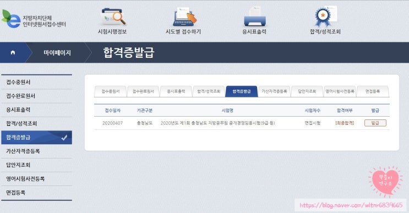The image size is (409, 213).
Task: Switch to 영어시험사전등록 tab
Action: [x=340, y=91]
